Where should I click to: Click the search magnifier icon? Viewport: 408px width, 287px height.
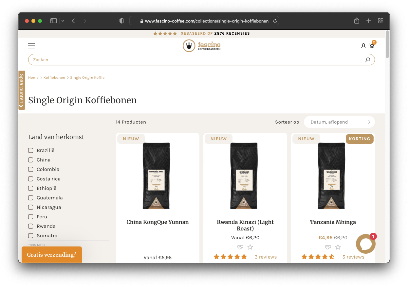(367, 60)
